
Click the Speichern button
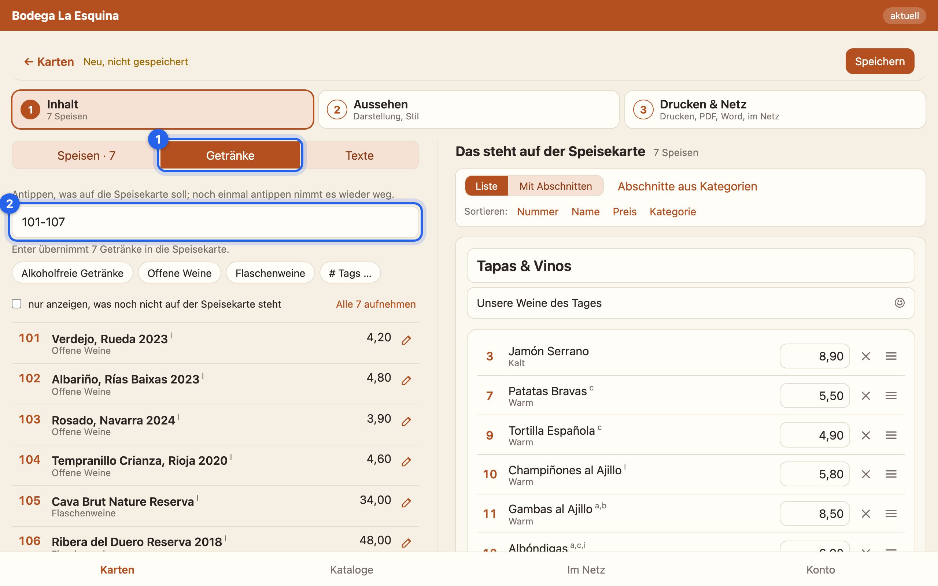click(x=879, y=61)
